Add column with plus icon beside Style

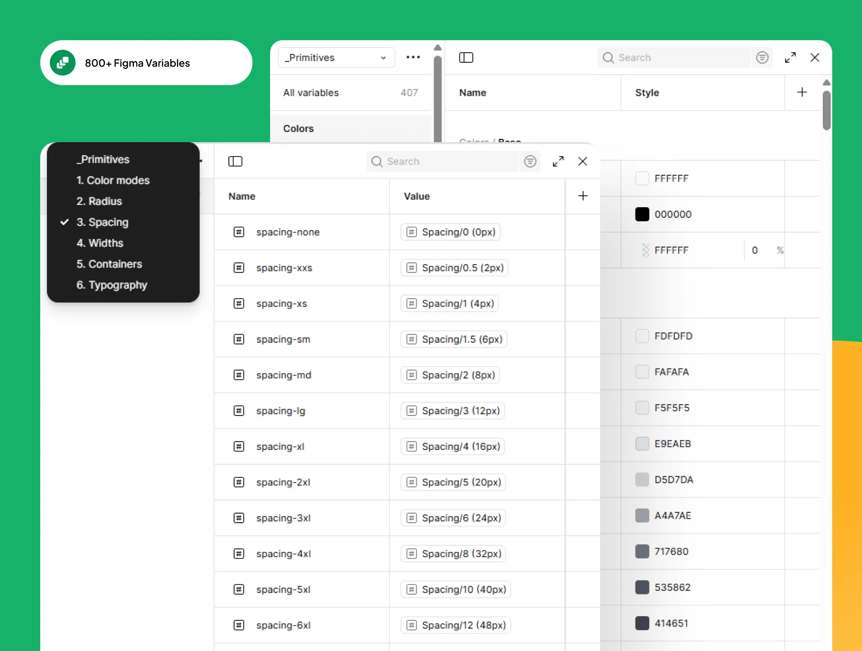coord(802,92)
